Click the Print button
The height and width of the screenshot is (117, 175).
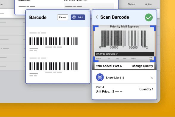coord(78,17)
